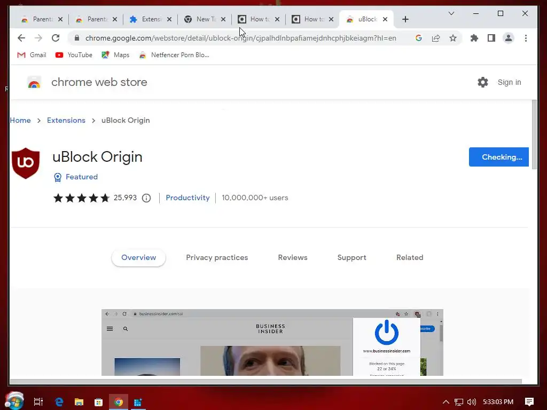Screen dimensions: 547x410
Task: Click the five-star rating
Action: pyautogui.click(x=81, y=198)
